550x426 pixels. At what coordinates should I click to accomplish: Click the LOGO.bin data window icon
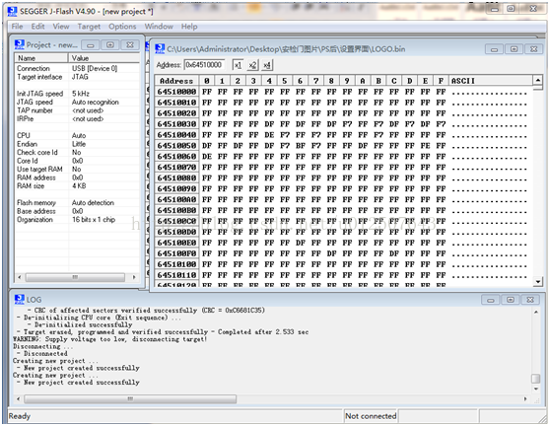click(160, 48)
